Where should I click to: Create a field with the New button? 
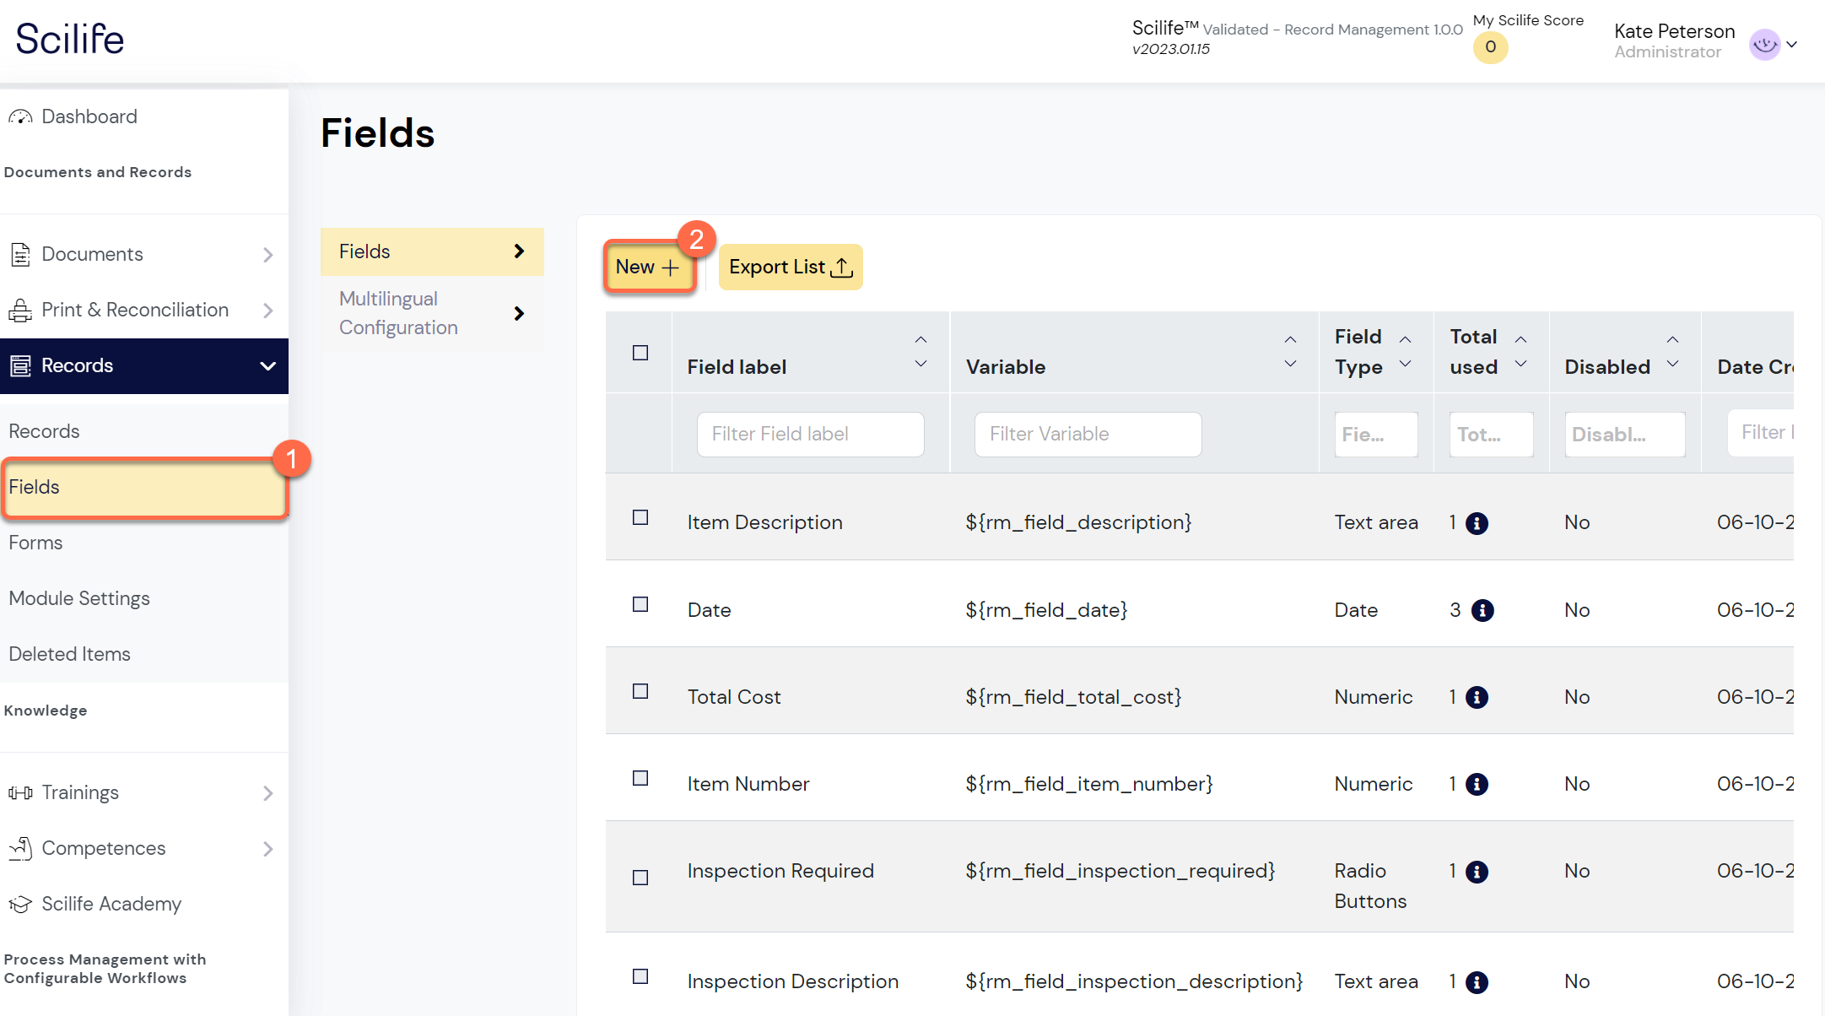(x=648, y=267)
